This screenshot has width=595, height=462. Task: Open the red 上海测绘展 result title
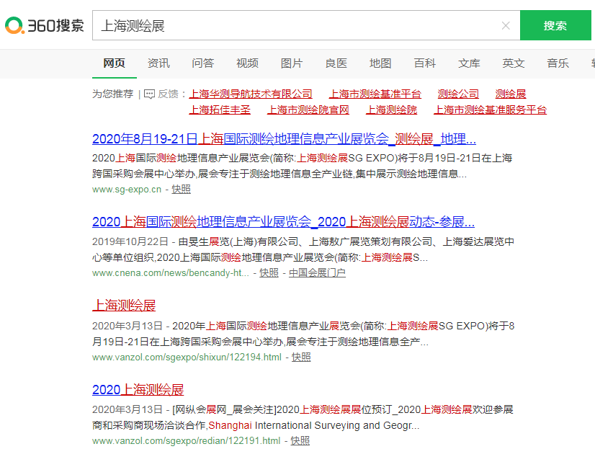click(124, 306)
